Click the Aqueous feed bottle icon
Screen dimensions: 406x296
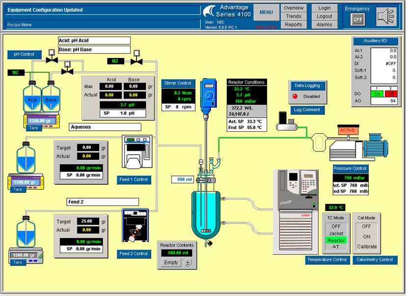[x=26, y=157]
